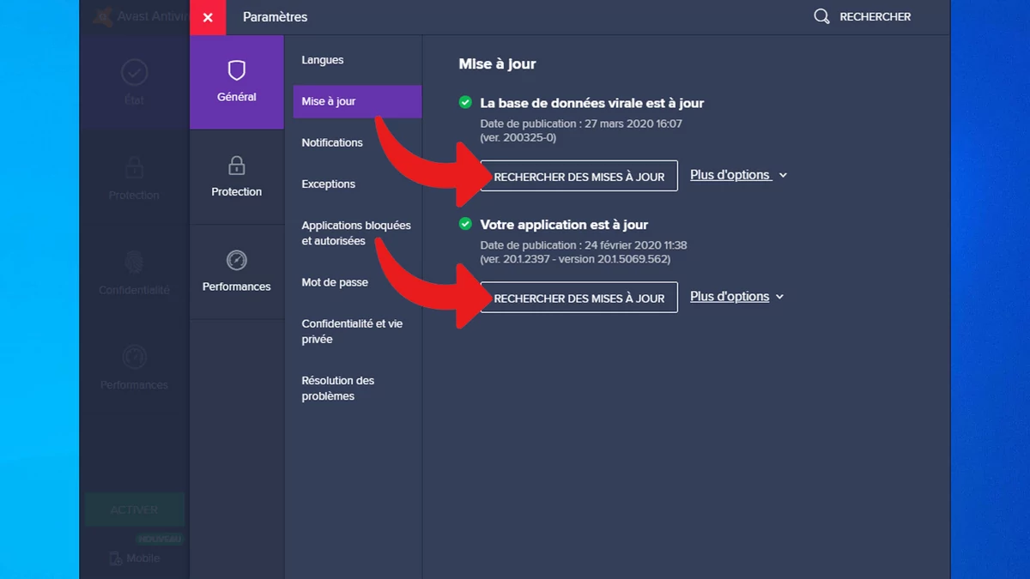The height and width of the screenshot is (579, 1030).
Task: Click 'La base de données virale est à jour'
Action: pos(592,103)
